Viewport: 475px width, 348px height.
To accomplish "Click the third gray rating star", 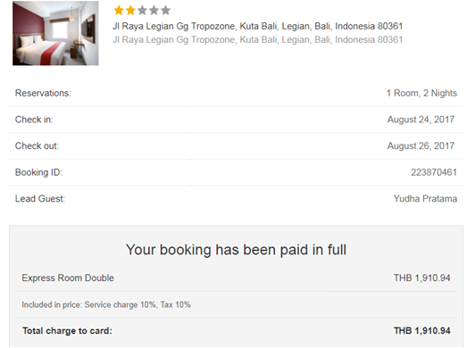I will 142,11.
